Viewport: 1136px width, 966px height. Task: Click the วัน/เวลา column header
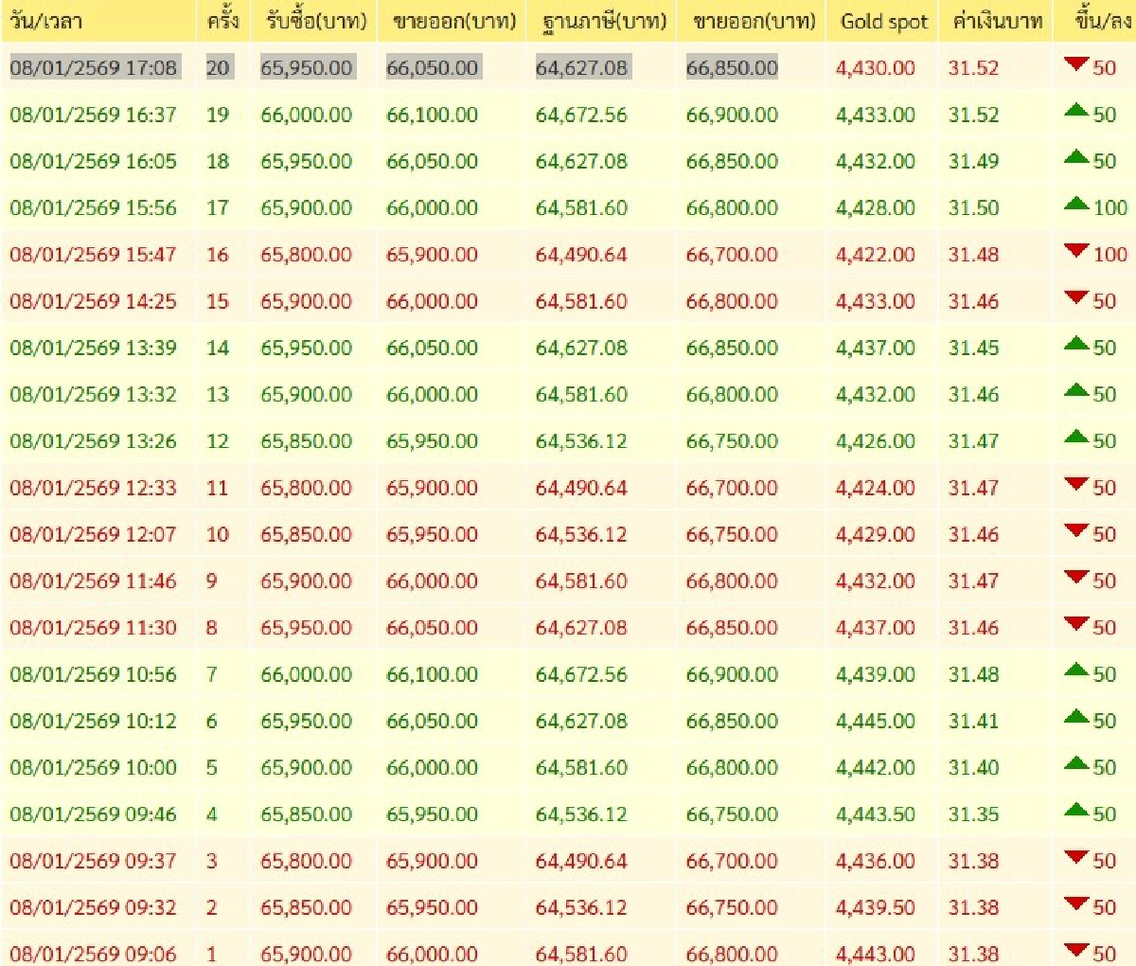(x=46, y=21)
